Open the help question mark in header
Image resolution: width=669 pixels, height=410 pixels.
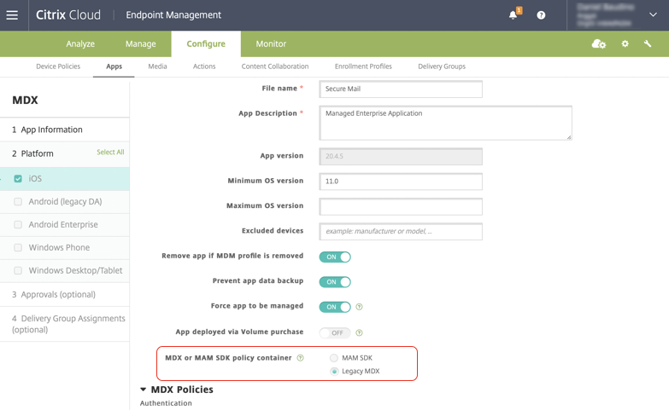click(x=541, y=15)
